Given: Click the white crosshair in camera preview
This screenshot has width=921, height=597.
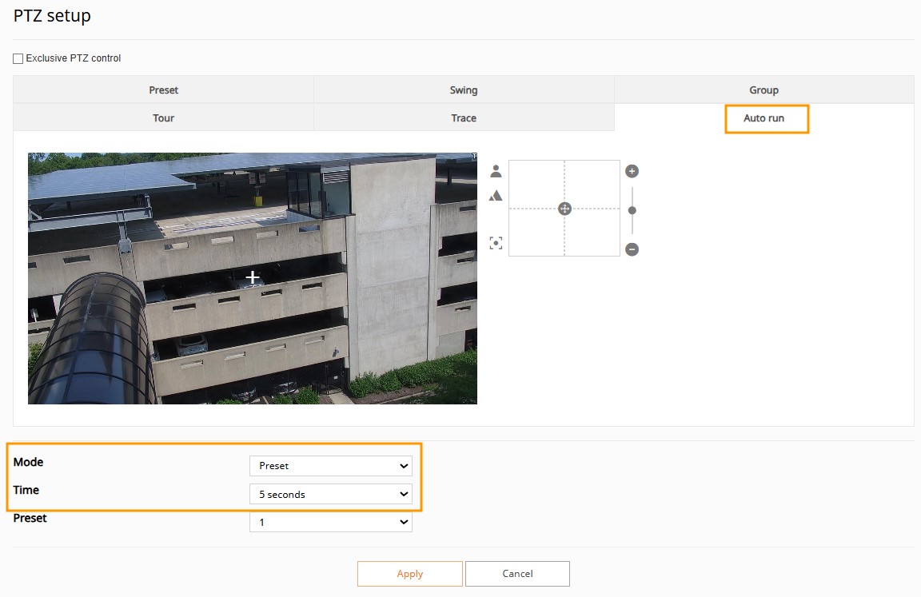Looking at the screenshot, I should click(x=253, y=277).
